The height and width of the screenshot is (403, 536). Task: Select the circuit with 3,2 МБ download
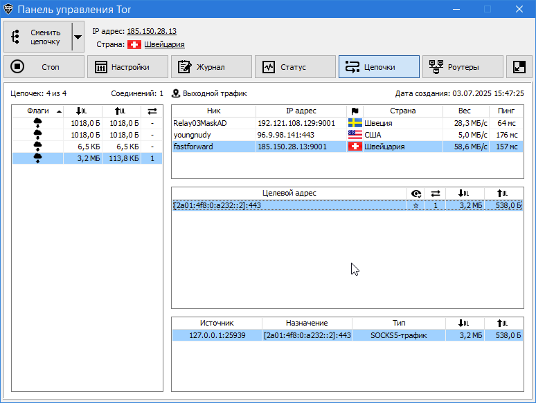click(x=87, y=158)
